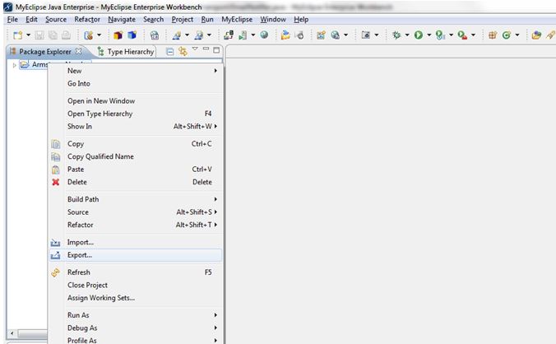The width and height of the screenshot is (556, 344).
Task: Select the Package Explorer tab
Action: point(45,52)
